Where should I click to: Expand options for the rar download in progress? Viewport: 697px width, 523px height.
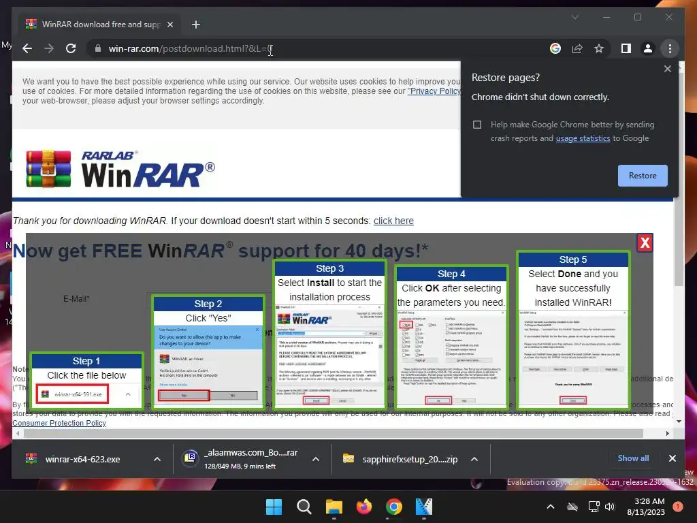316,460
